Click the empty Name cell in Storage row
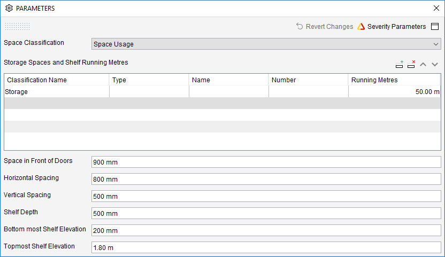The image size is (445, 257). coord(229,91)
